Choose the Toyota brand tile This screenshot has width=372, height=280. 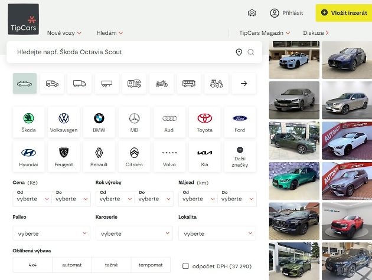pyautogui.click(x=205, y=122)
